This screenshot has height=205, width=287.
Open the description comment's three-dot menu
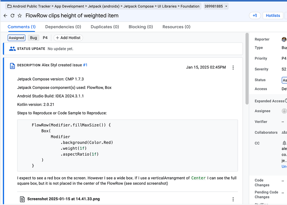233,68
